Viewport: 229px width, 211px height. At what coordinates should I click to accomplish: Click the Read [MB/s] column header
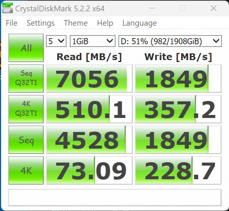coord(89,57)
